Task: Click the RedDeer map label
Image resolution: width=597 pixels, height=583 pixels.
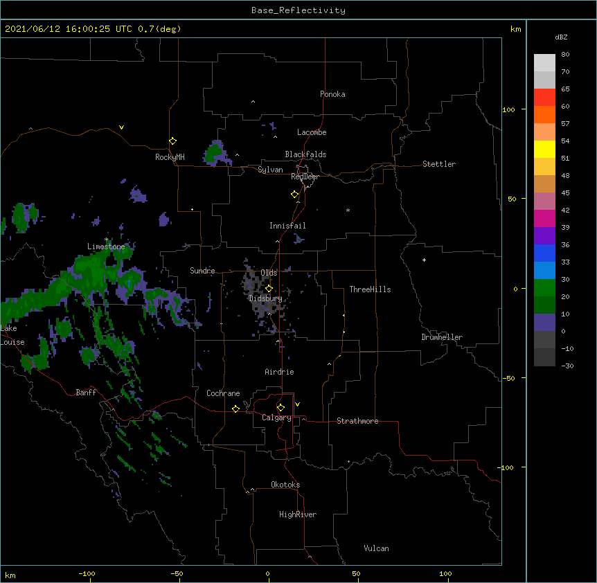Action: [x=305, y=177]
